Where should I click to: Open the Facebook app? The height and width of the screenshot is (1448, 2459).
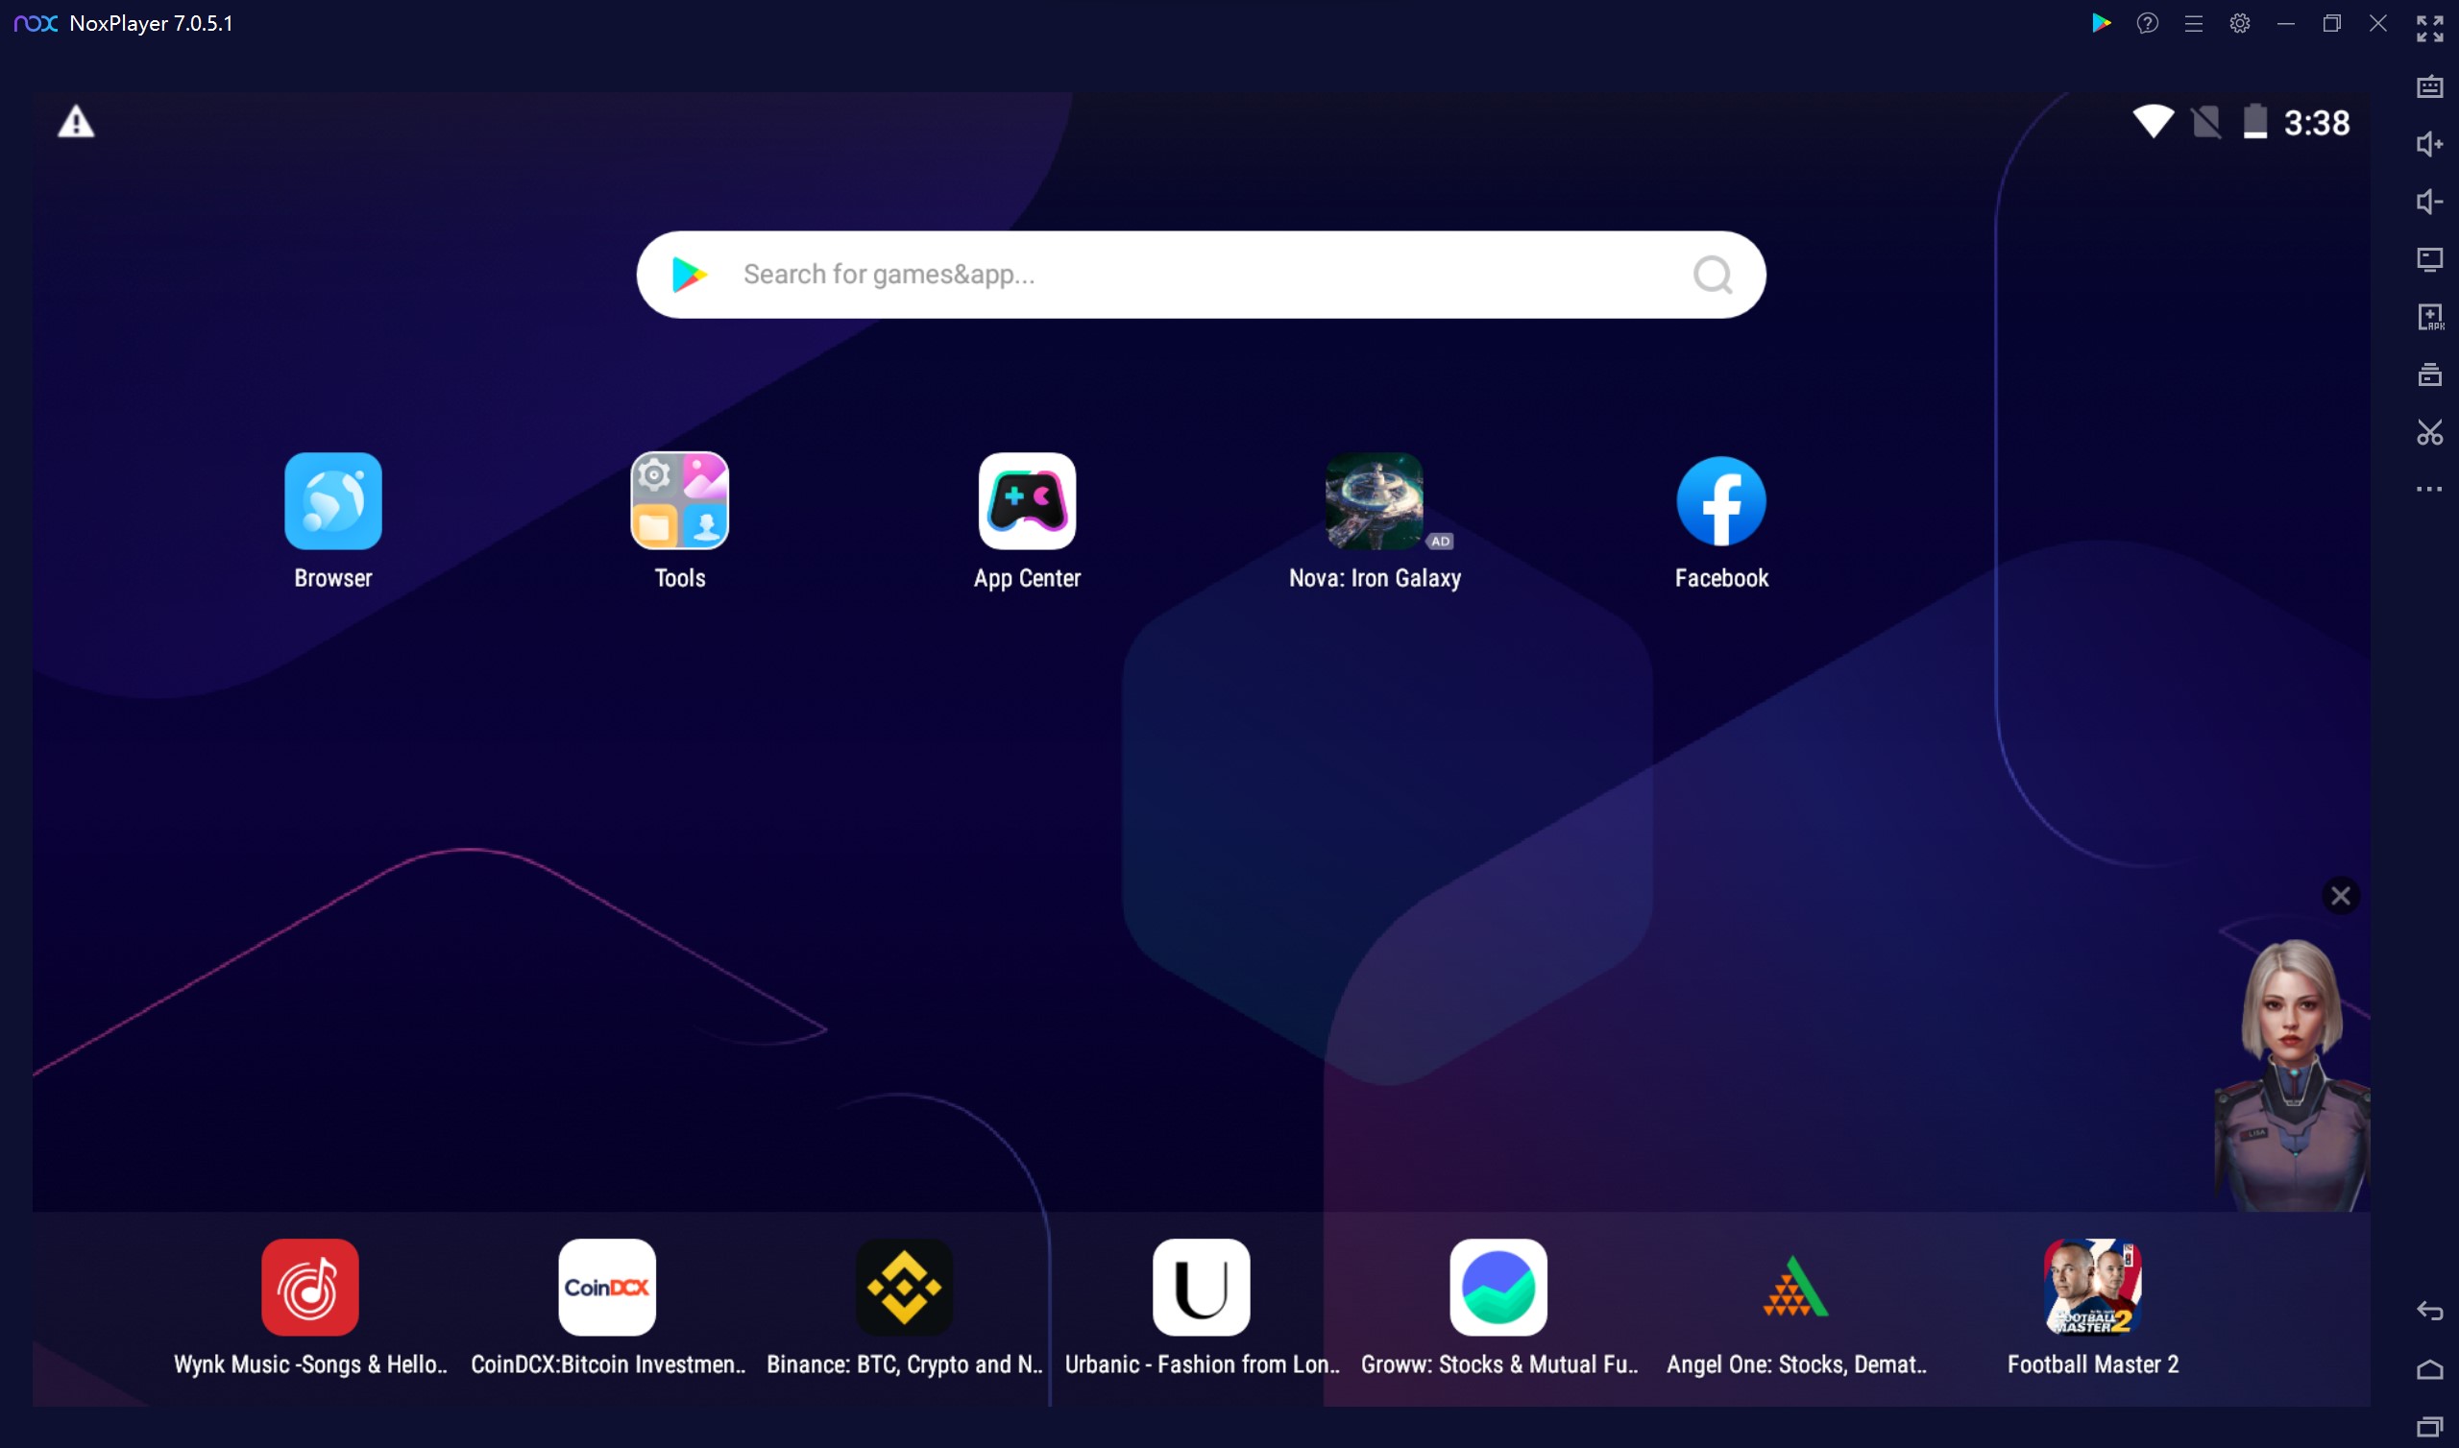click(x=1719, y=501)
